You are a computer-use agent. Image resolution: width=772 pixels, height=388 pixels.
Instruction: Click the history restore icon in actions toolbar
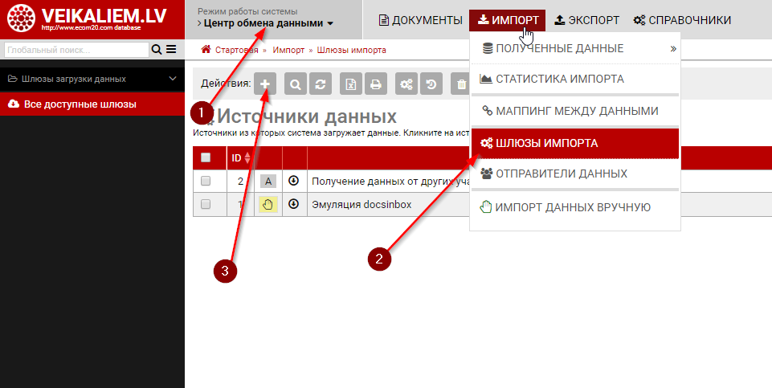pyautogui.click(x=431, y=84)
